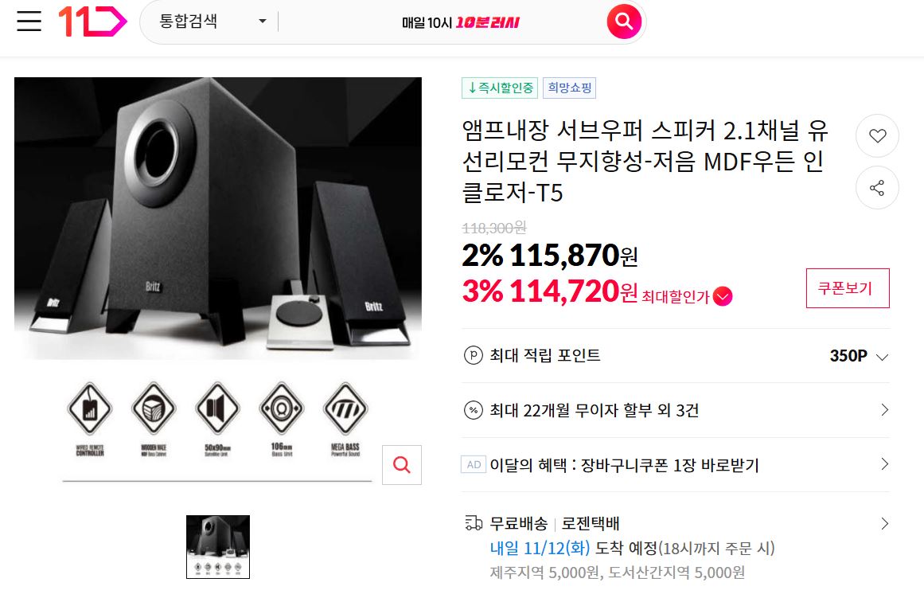Zoom product image with magnifier icon

click(x=401, y=465)
